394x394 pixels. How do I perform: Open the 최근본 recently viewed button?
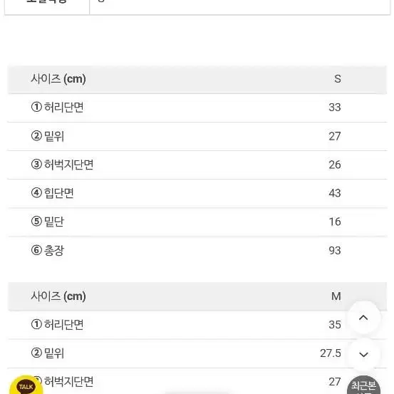(363, 385)
